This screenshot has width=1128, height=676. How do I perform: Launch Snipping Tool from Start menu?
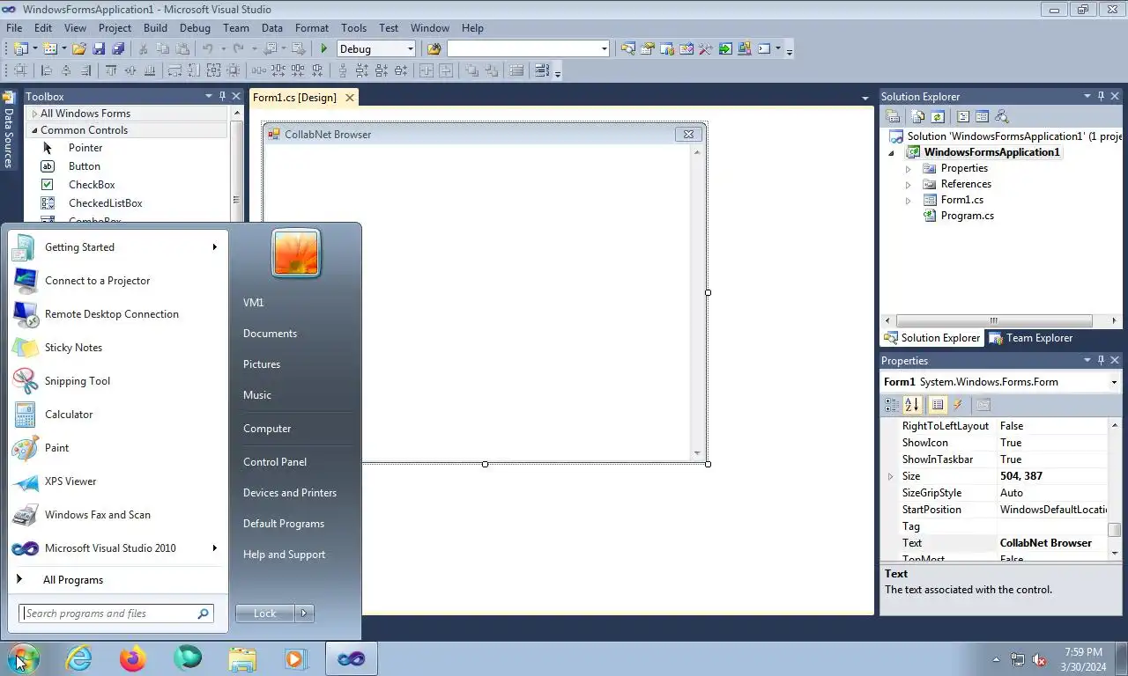pyautogui.click(x=78, y=381)
